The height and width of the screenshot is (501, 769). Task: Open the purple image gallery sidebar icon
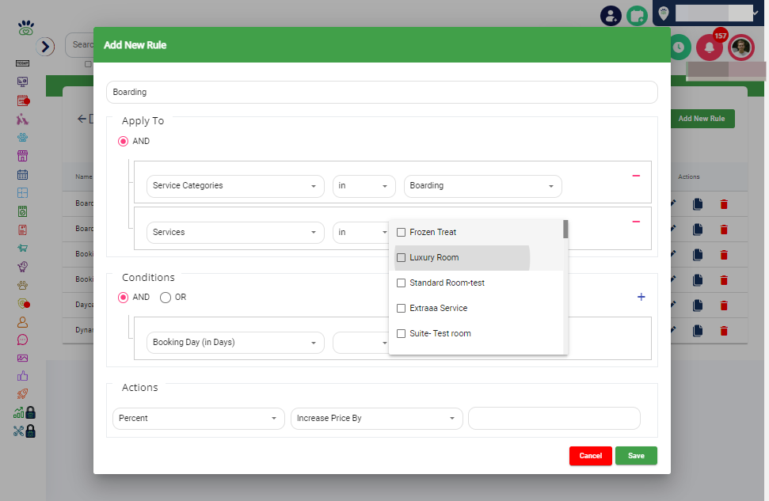tap(22, 359)
